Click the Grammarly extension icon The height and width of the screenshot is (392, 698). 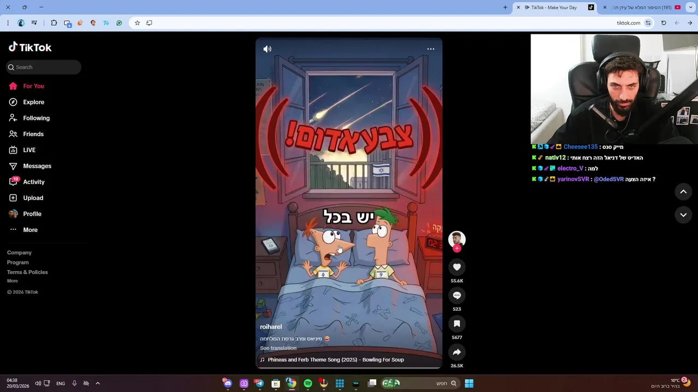[x=119, y=23]
